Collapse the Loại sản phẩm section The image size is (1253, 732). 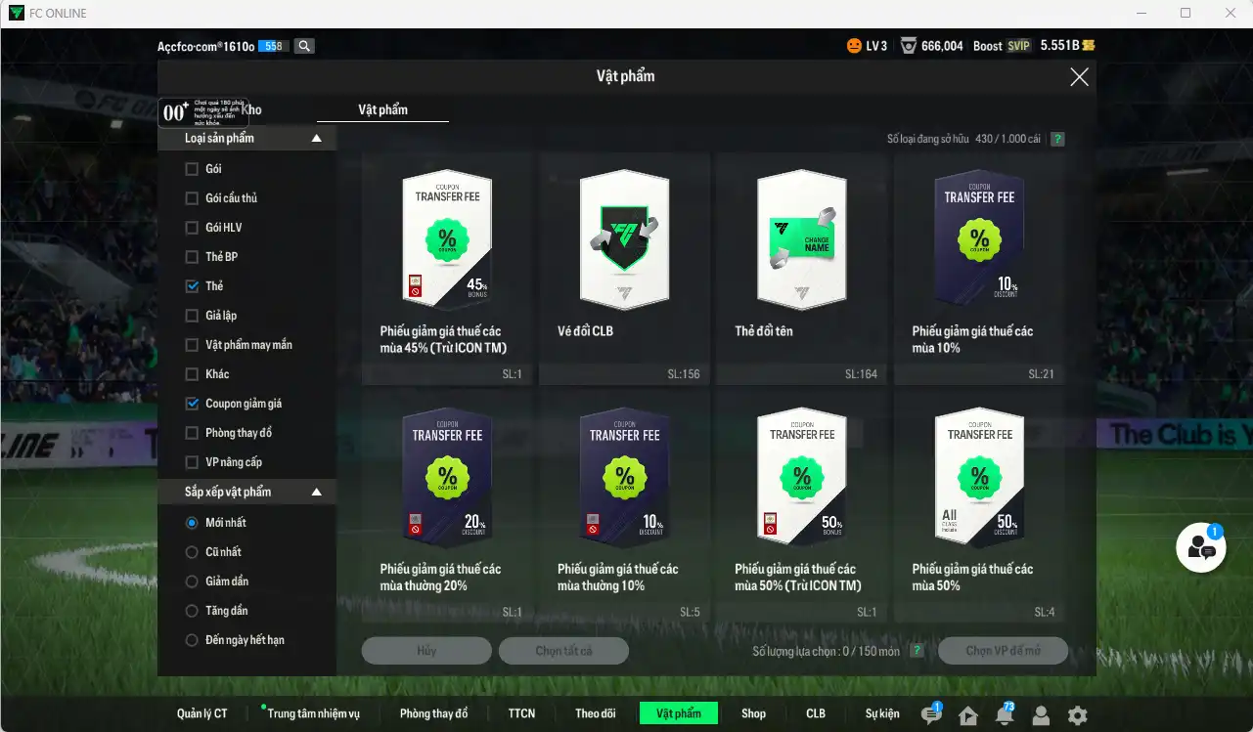point(316,139)
